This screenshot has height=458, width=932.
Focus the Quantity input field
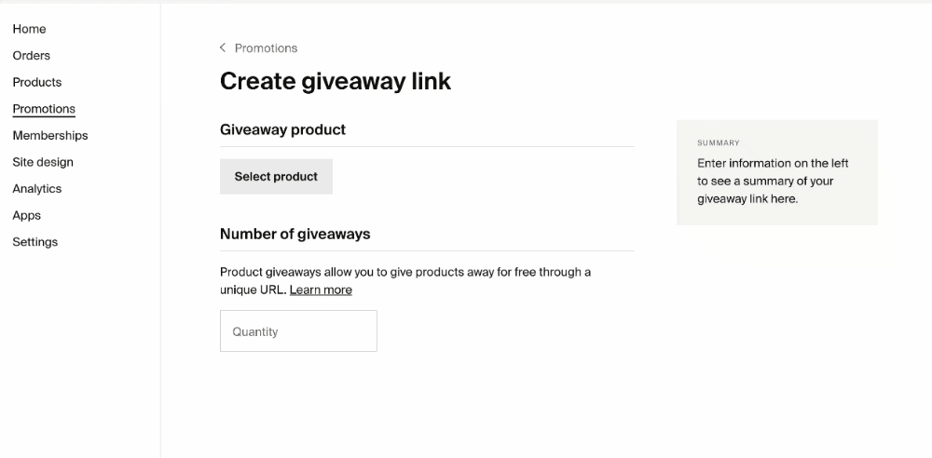(298, 330)
